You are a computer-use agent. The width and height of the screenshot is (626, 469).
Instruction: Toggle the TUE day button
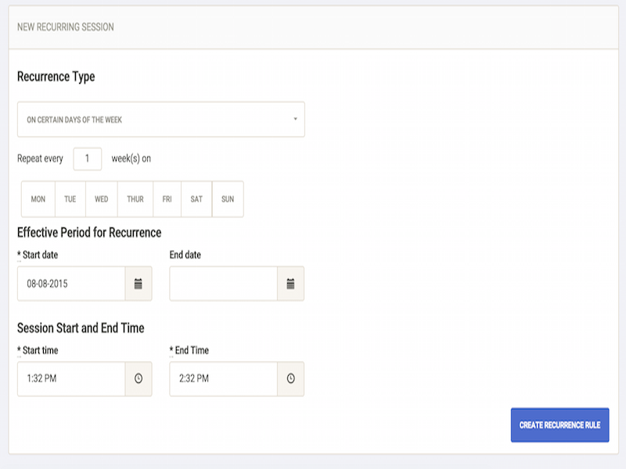coord(70,199)
